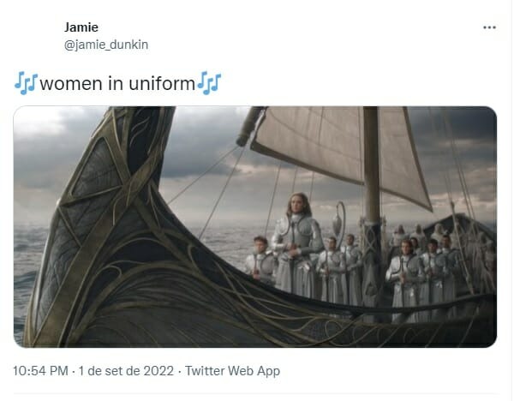Viewport: 514px width, 401px height.
Task: Open the @jamie_dunkin profile handle
Action: [106, 45]
